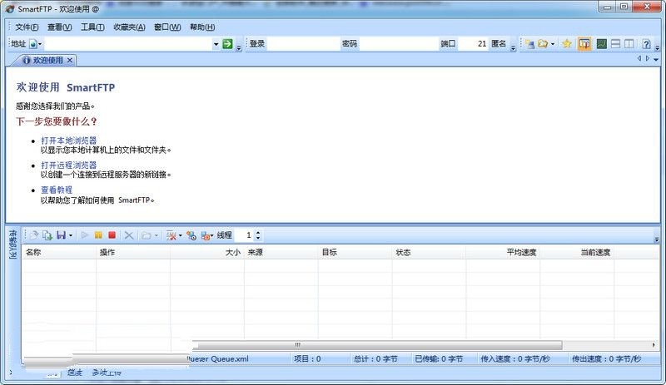666x385 pixels.
Task: Click the 登录 login input field
Action: [x=303, y=44]
